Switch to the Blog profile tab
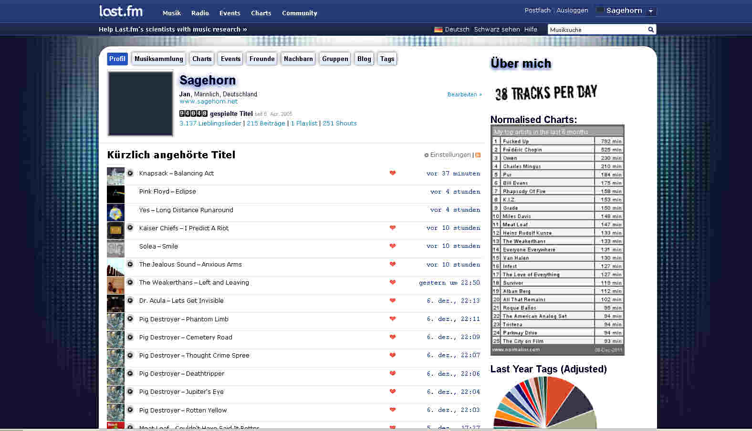The width and height of the screenshot is (752, 431). [x=364, y=59]
